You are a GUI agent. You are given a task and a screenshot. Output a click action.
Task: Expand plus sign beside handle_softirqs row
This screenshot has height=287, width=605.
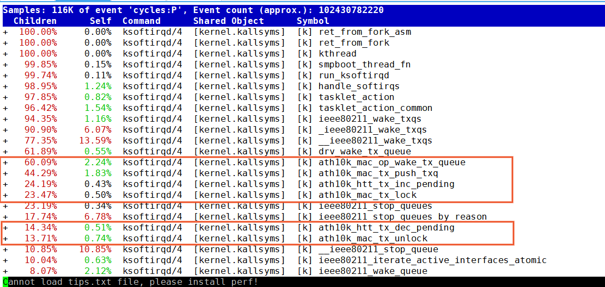(x=5, y=86)
